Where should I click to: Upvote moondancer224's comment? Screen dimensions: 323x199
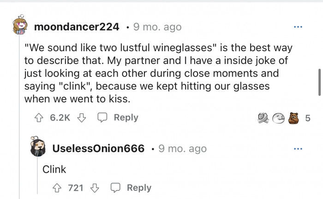point(39,118)
